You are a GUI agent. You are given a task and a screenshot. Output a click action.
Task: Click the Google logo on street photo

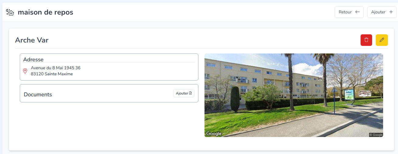214,134
